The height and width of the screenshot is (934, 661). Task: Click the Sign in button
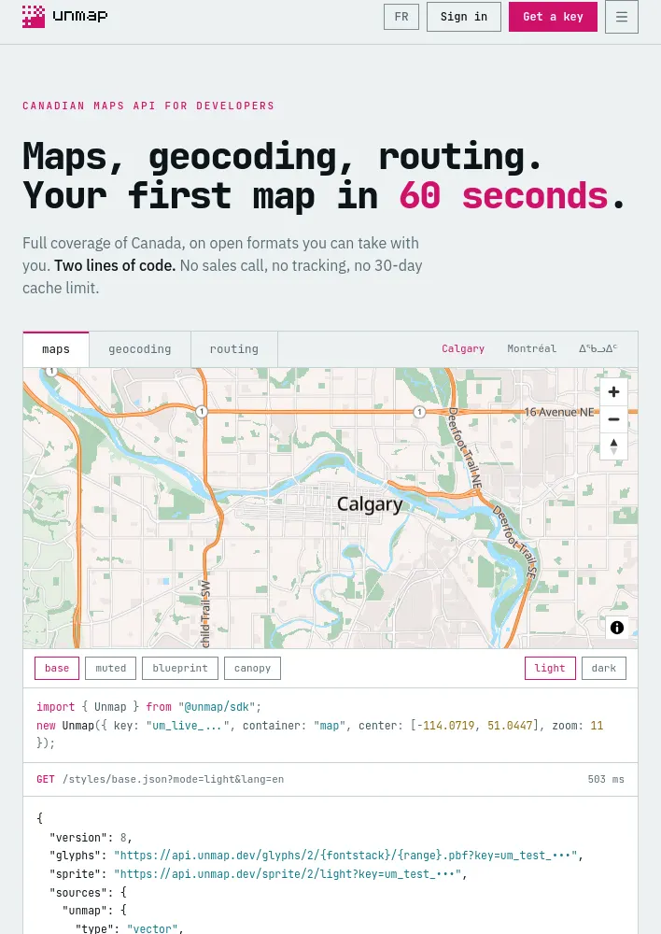[x=464, y=17]
